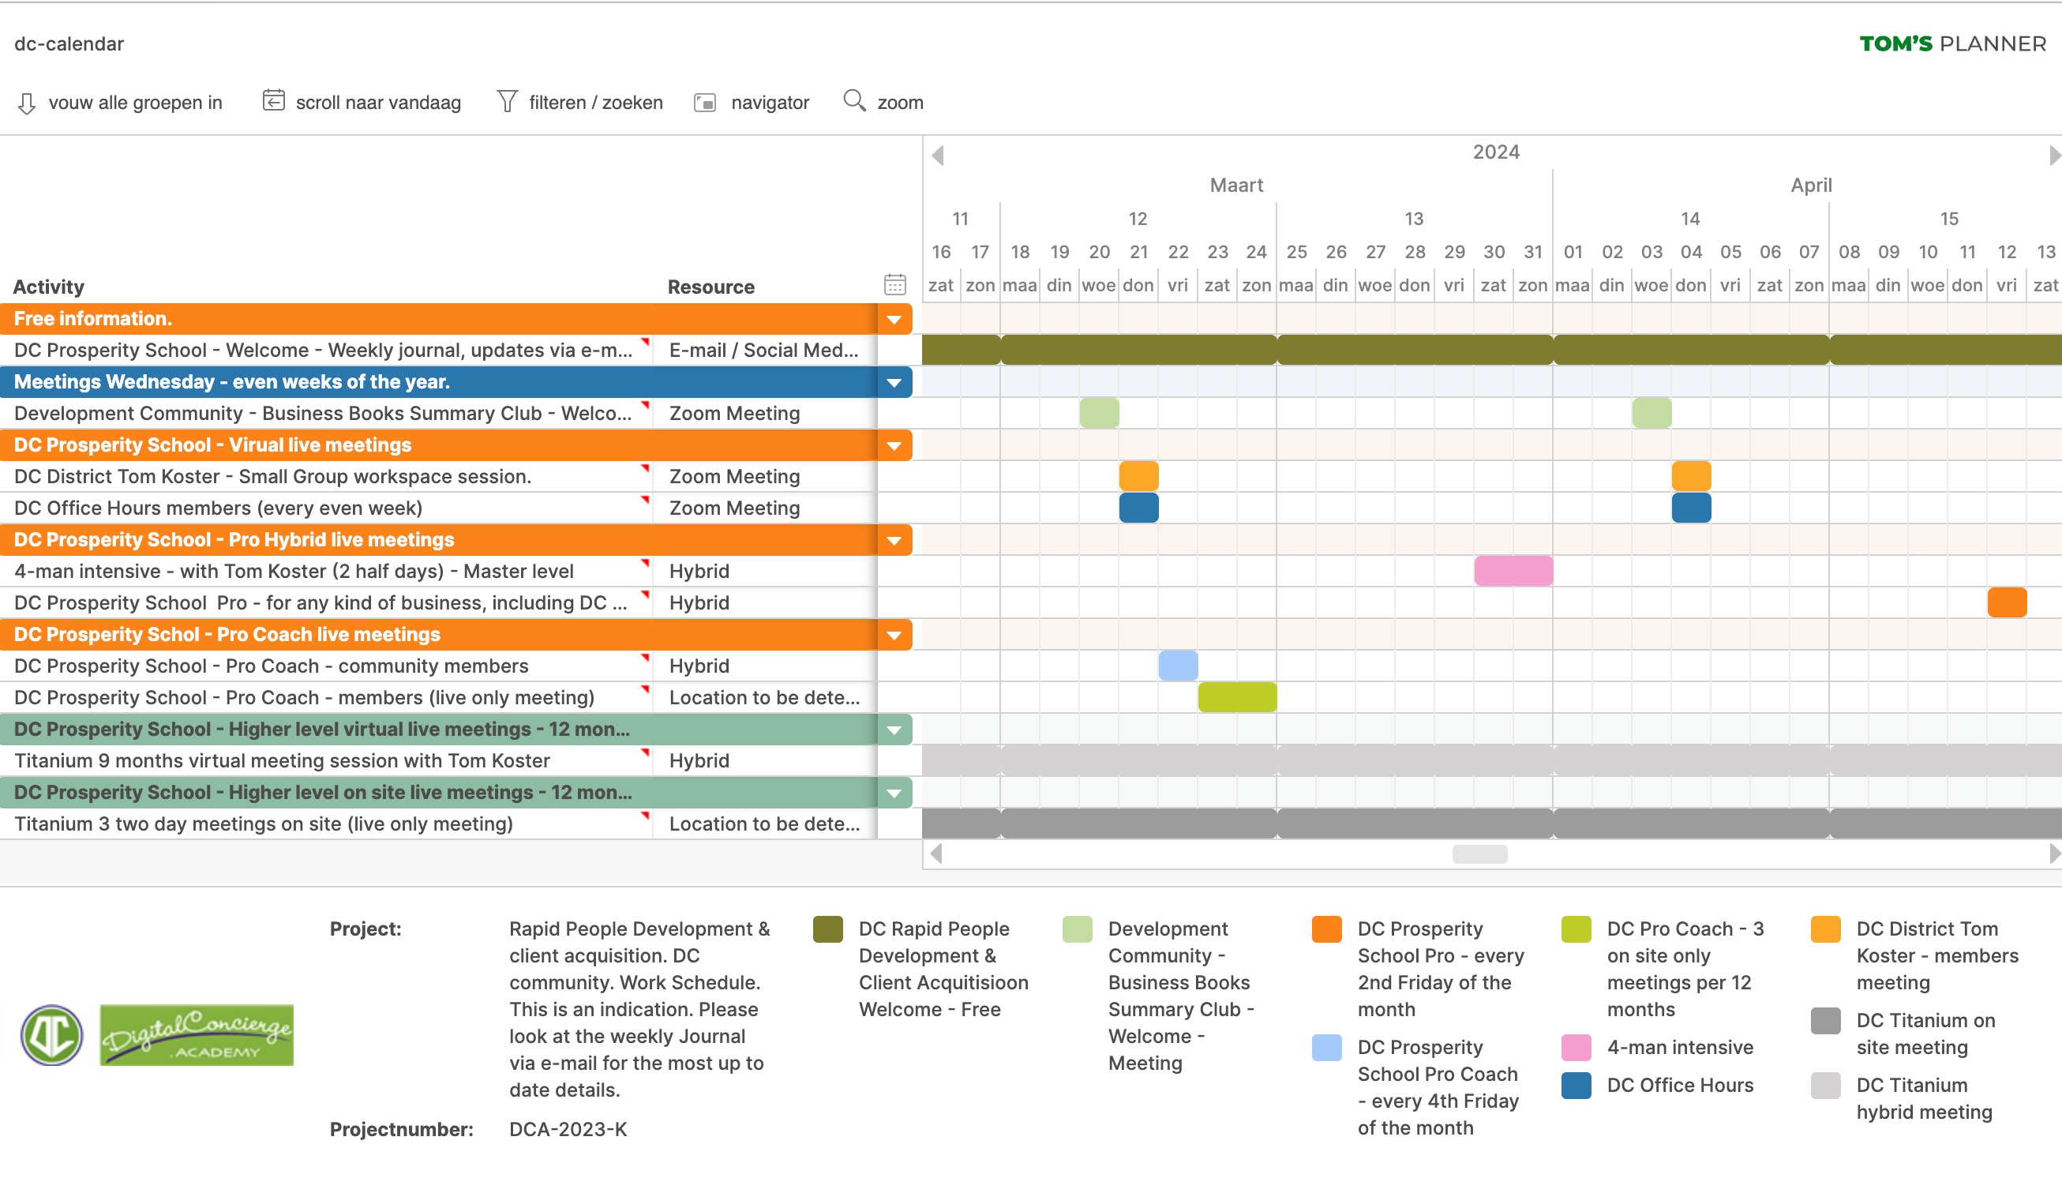2062x1178 pixels.
Task: Click the filteren / zoeken label
Action: [x=595, y=103]
